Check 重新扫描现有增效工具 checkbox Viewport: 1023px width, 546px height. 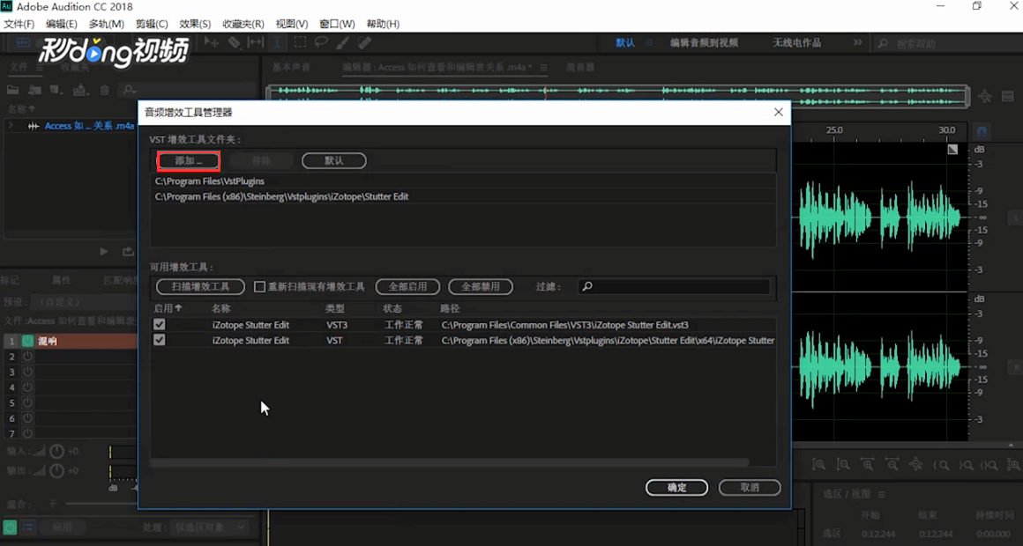click(259, 287)
